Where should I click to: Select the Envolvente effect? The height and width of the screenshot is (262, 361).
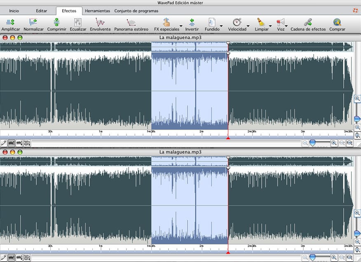pos(100,25)
